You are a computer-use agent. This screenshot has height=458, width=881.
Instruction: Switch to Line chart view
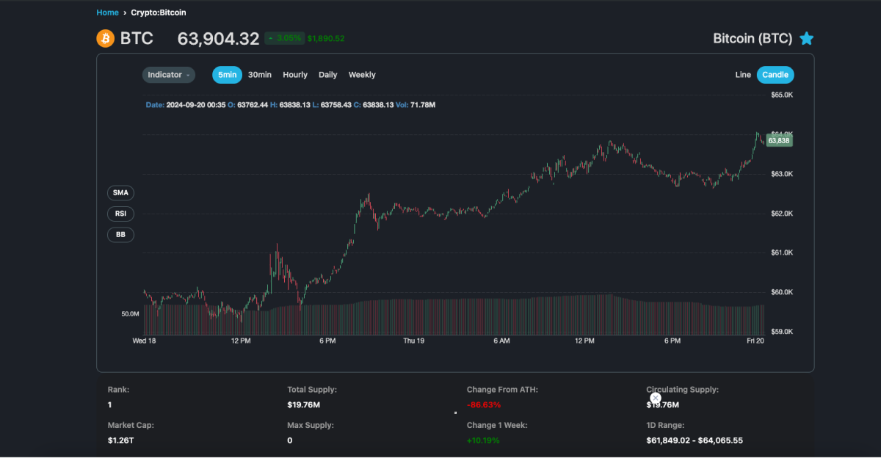pos(742,74)
